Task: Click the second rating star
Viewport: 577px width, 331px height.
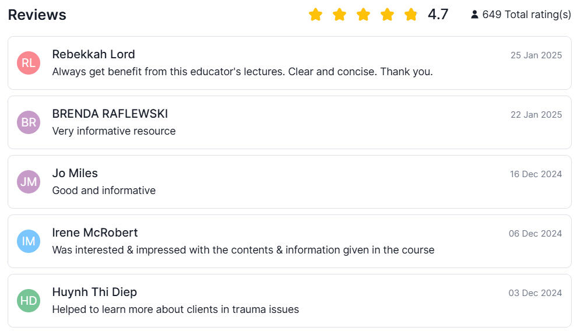Action: tap(339, 15)
